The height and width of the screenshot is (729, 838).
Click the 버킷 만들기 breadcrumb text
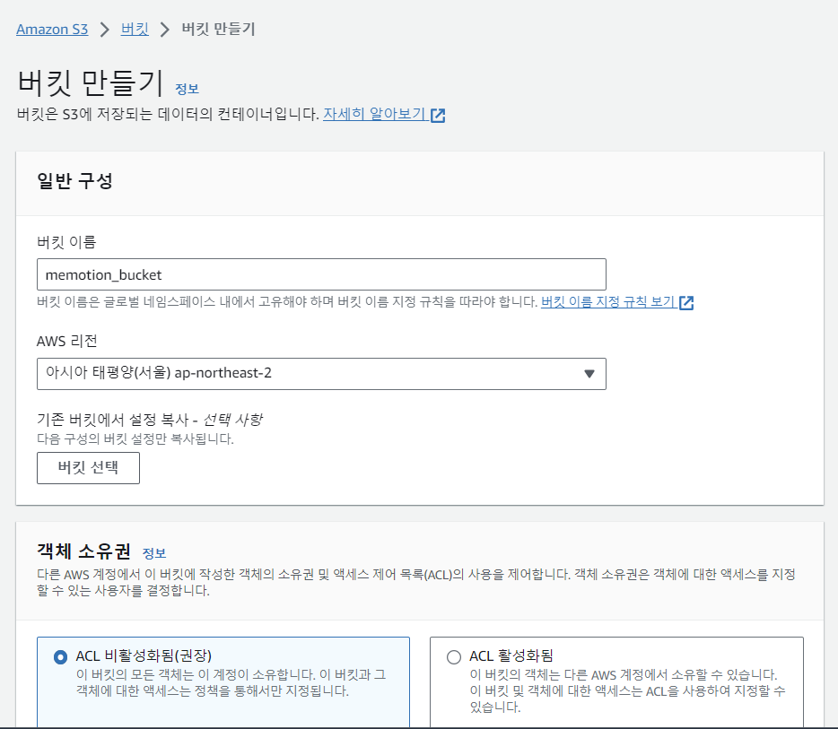click(x=219, y=29)
